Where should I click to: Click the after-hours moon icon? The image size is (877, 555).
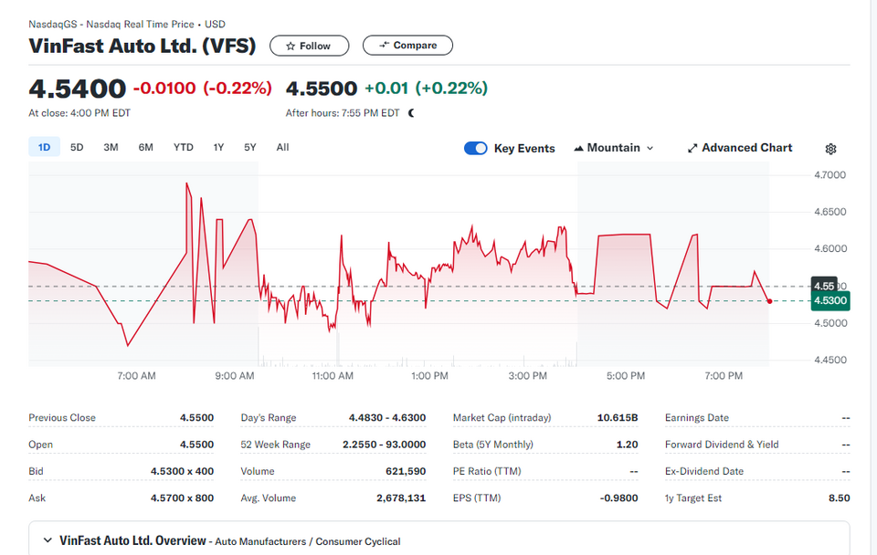pyautogui.click(x=412, y=113)
